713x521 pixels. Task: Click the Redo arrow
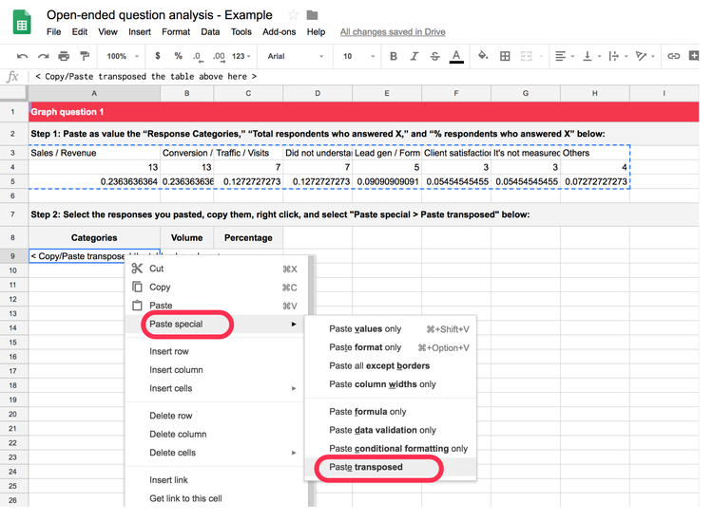click(43, 56)
